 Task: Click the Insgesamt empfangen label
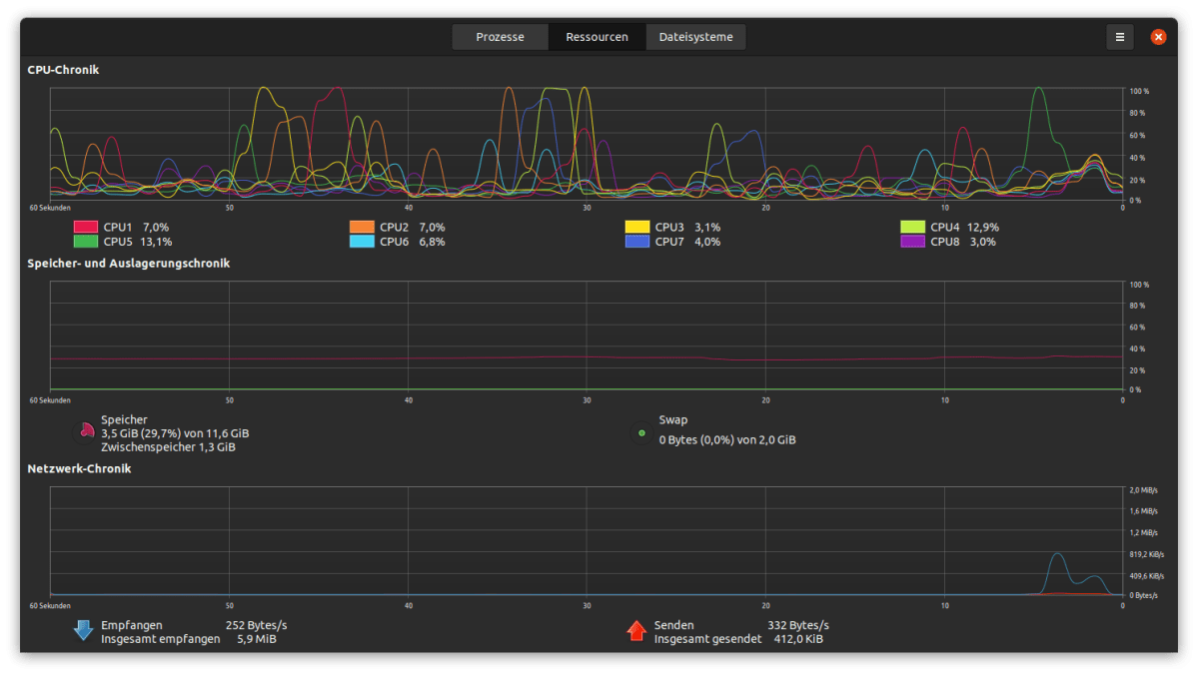(161, 638)
